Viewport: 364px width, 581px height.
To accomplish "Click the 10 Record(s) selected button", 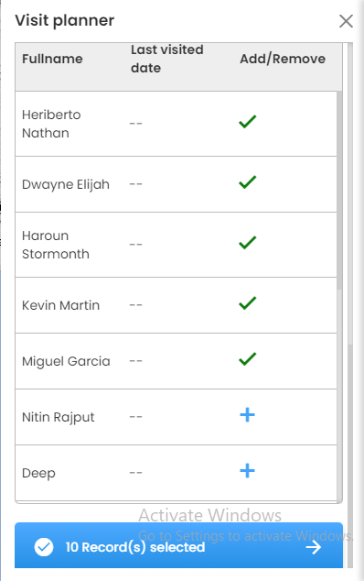I will (178, 545).
